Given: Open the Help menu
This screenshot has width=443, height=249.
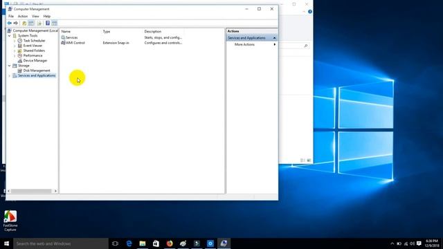Looking at the screenshot, I should [47, 17].
